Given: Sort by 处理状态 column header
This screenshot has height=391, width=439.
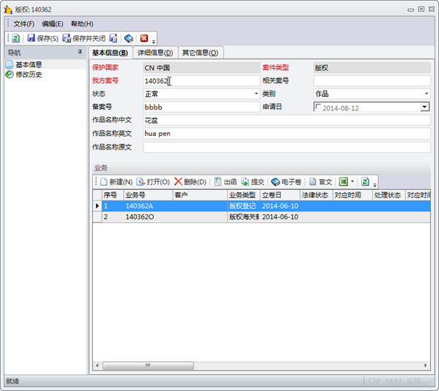Looking at the screenshot, I should (389, 195).
